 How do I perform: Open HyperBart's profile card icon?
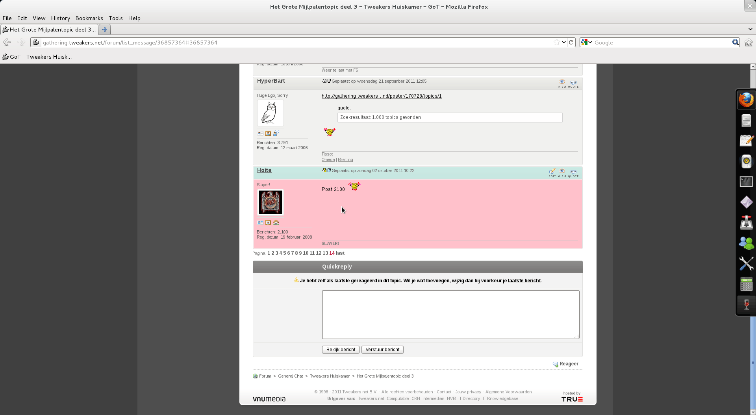[260, 133]
